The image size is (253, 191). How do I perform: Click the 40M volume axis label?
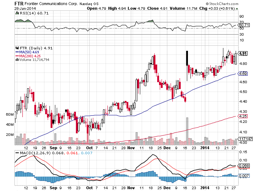tap(10, 125)
